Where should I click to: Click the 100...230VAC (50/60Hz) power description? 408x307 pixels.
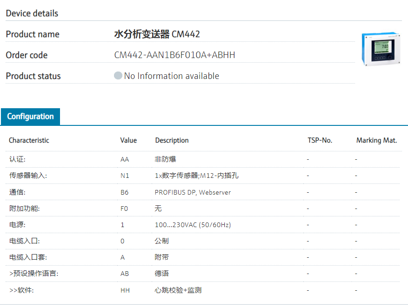coord(193,225)
